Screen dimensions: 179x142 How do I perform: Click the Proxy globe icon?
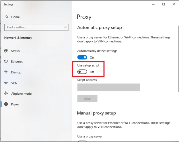point(6,104)
